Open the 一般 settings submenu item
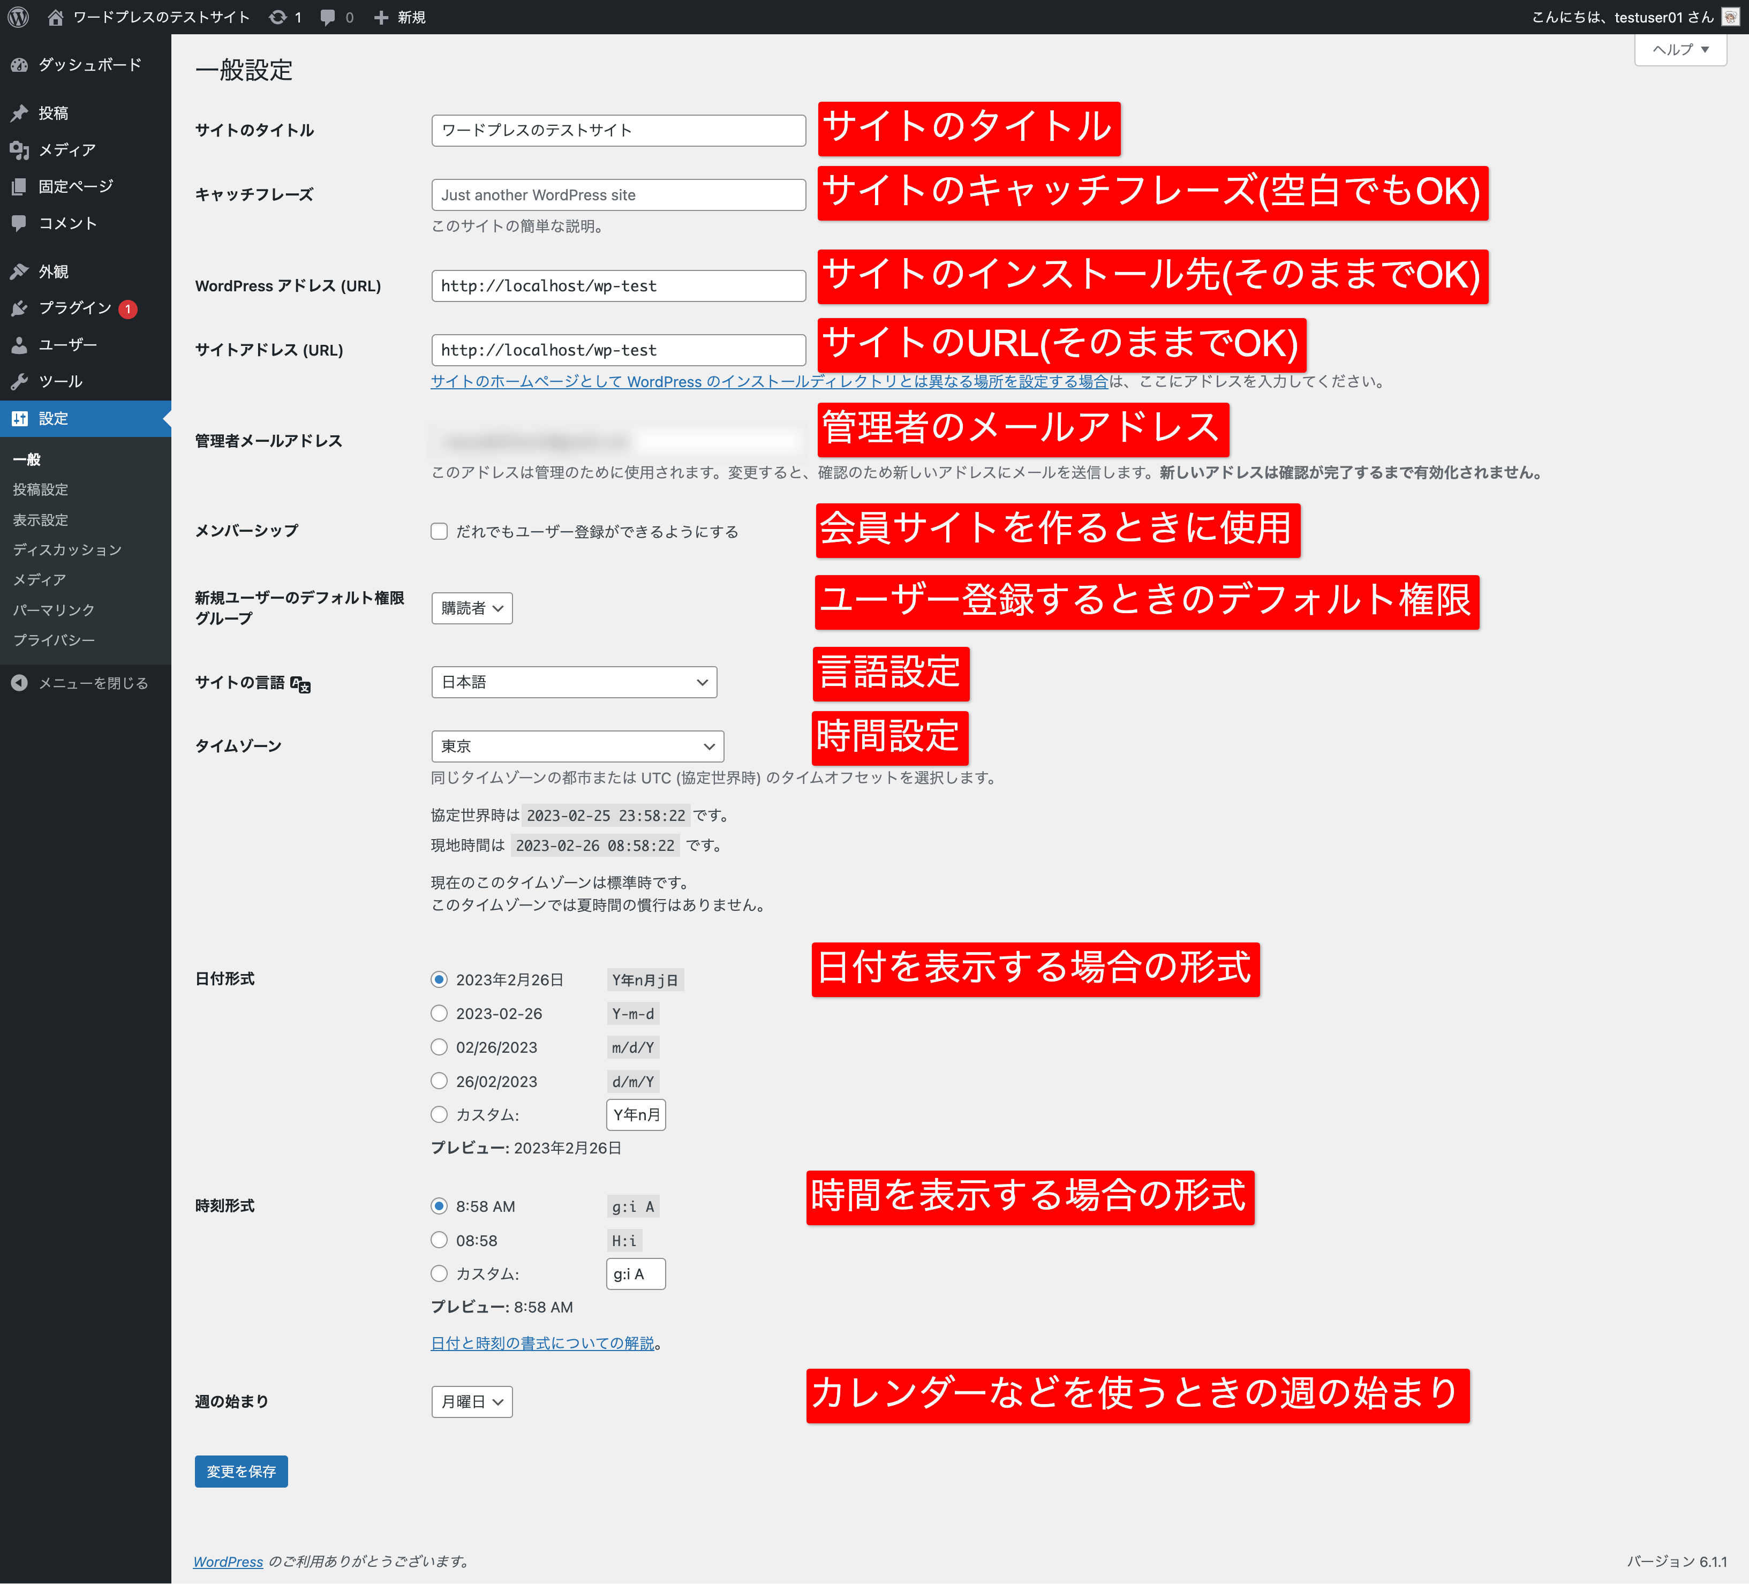Screen dimensions: 1749x1584 tap(27, 459)
